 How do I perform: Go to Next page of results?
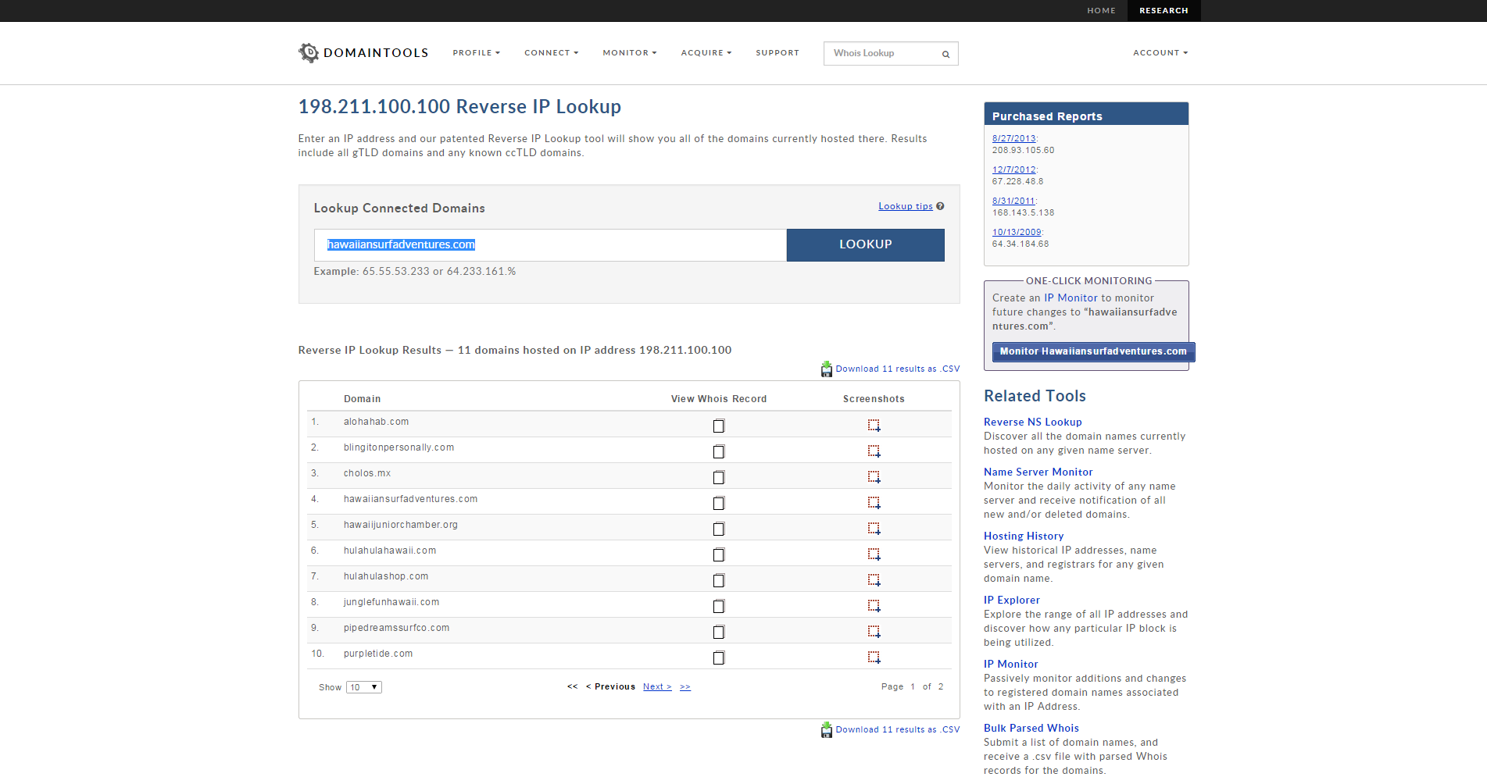tap(656, 687)
